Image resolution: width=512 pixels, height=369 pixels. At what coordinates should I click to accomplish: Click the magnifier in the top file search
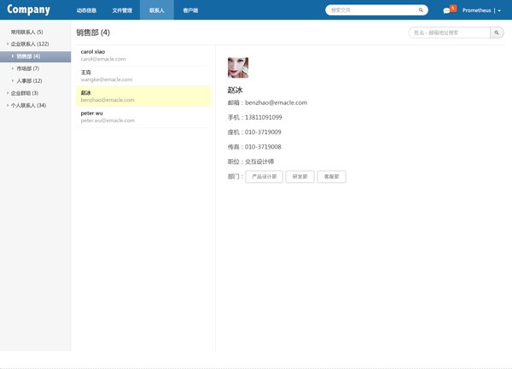coord(421,10)
